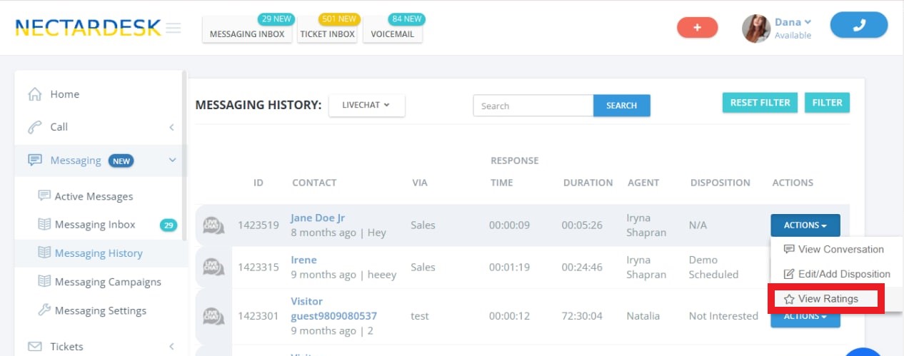Open Dana's profile avatar
This screenshot has width=904, height=356.
pos(756,29)
